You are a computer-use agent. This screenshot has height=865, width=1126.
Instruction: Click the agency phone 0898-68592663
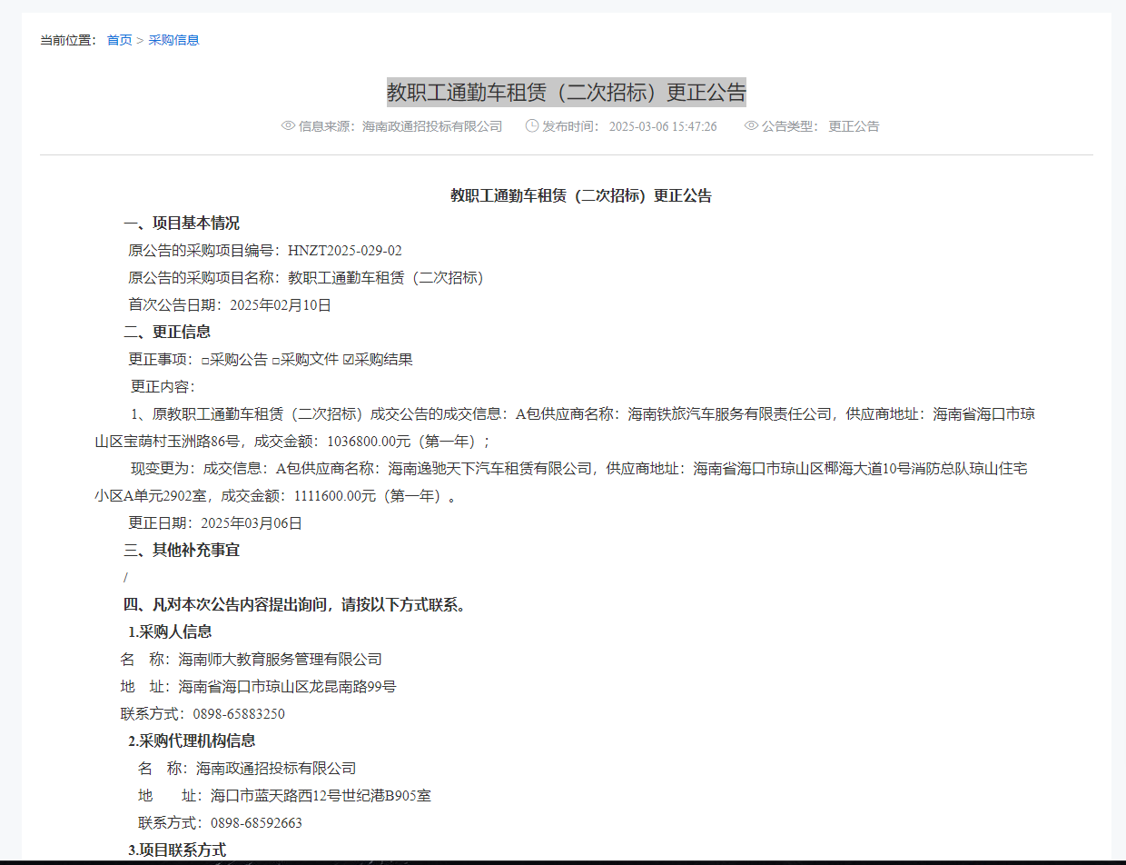click(x=256, y=823)
